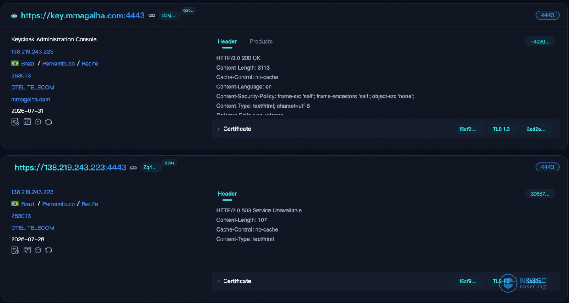Click Recife link in second result
Screen dimensions: 569x303
pyautogui.click(x=90, y=204)
